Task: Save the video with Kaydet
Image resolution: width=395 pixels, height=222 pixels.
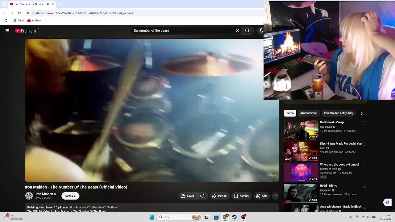Action: 241,196
